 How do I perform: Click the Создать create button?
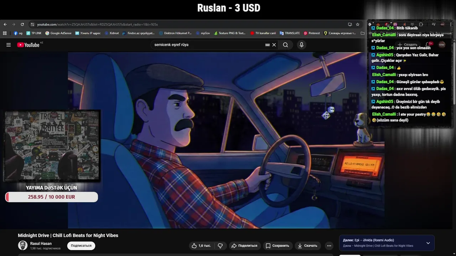point(408,45)
